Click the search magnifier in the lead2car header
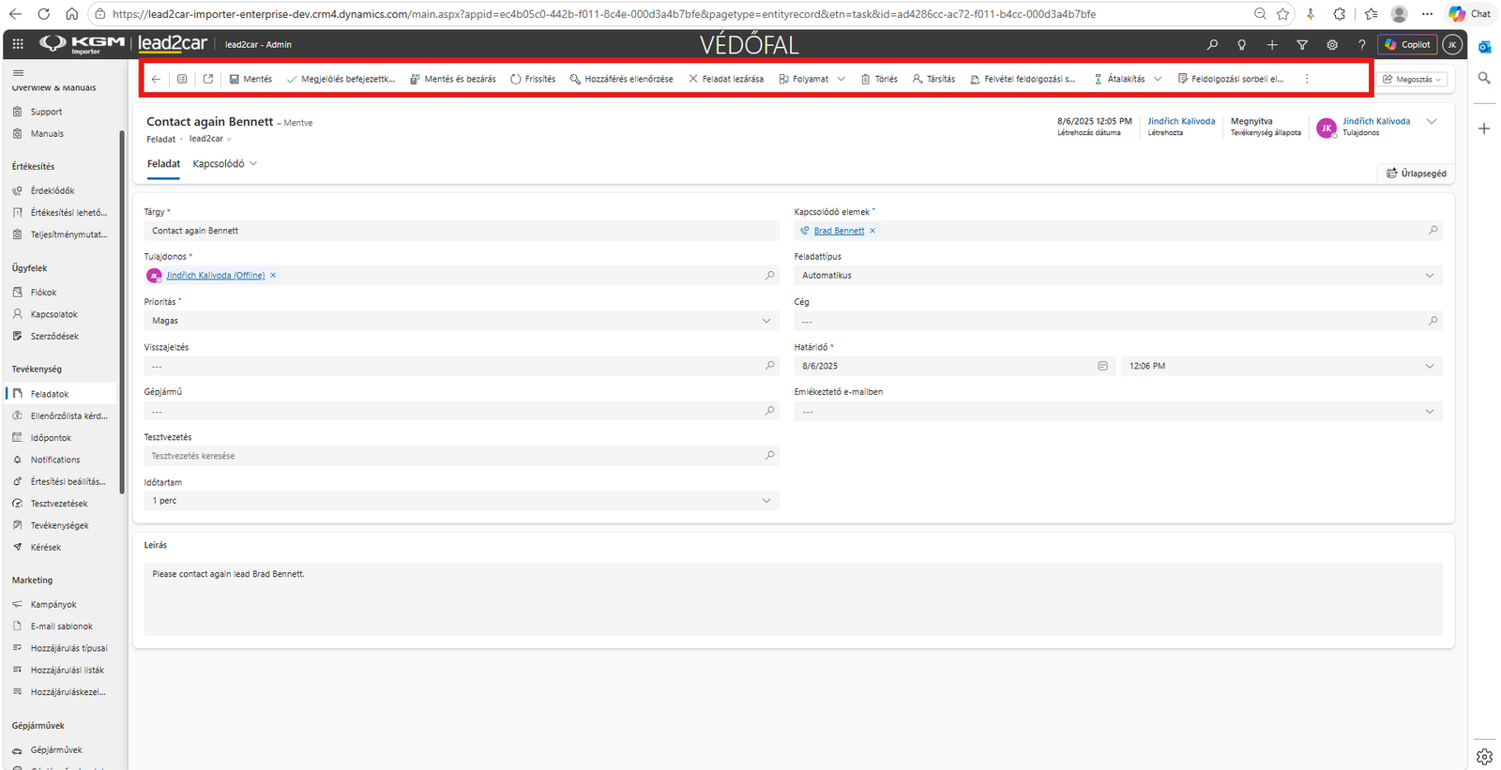Image resolution: width=1501 pixels, height=770 pixels. pos(1212,44)
